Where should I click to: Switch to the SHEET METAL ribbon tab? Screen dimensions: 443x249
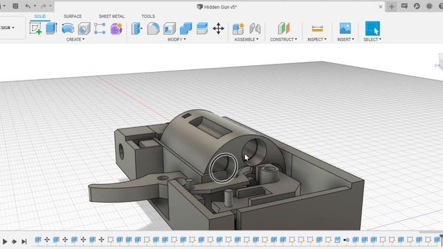111,17
